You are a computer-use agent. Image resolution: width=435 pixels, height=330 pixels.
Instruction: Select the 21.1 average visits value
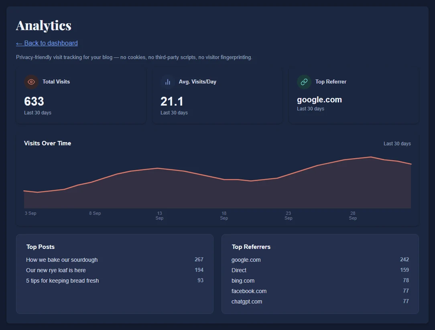(172, 101)
